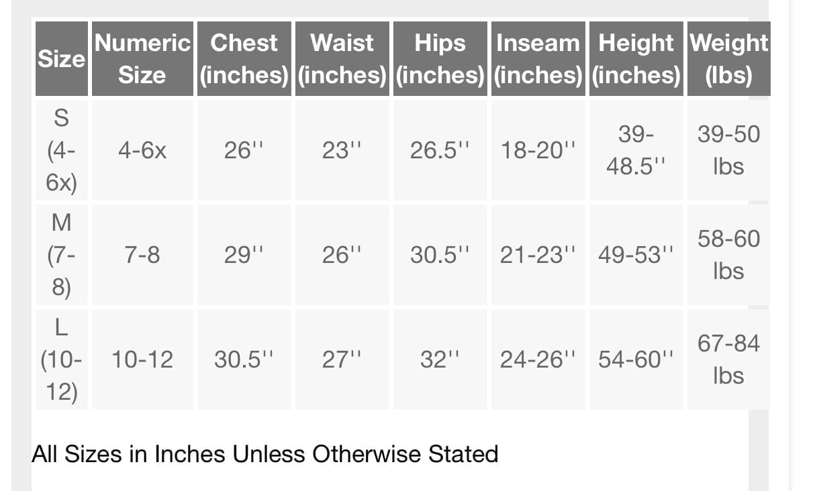Click the Hips (inches) column header
The width and height of the screenshot is (821, 491).
pyautogui.click(x=440, y=58)
